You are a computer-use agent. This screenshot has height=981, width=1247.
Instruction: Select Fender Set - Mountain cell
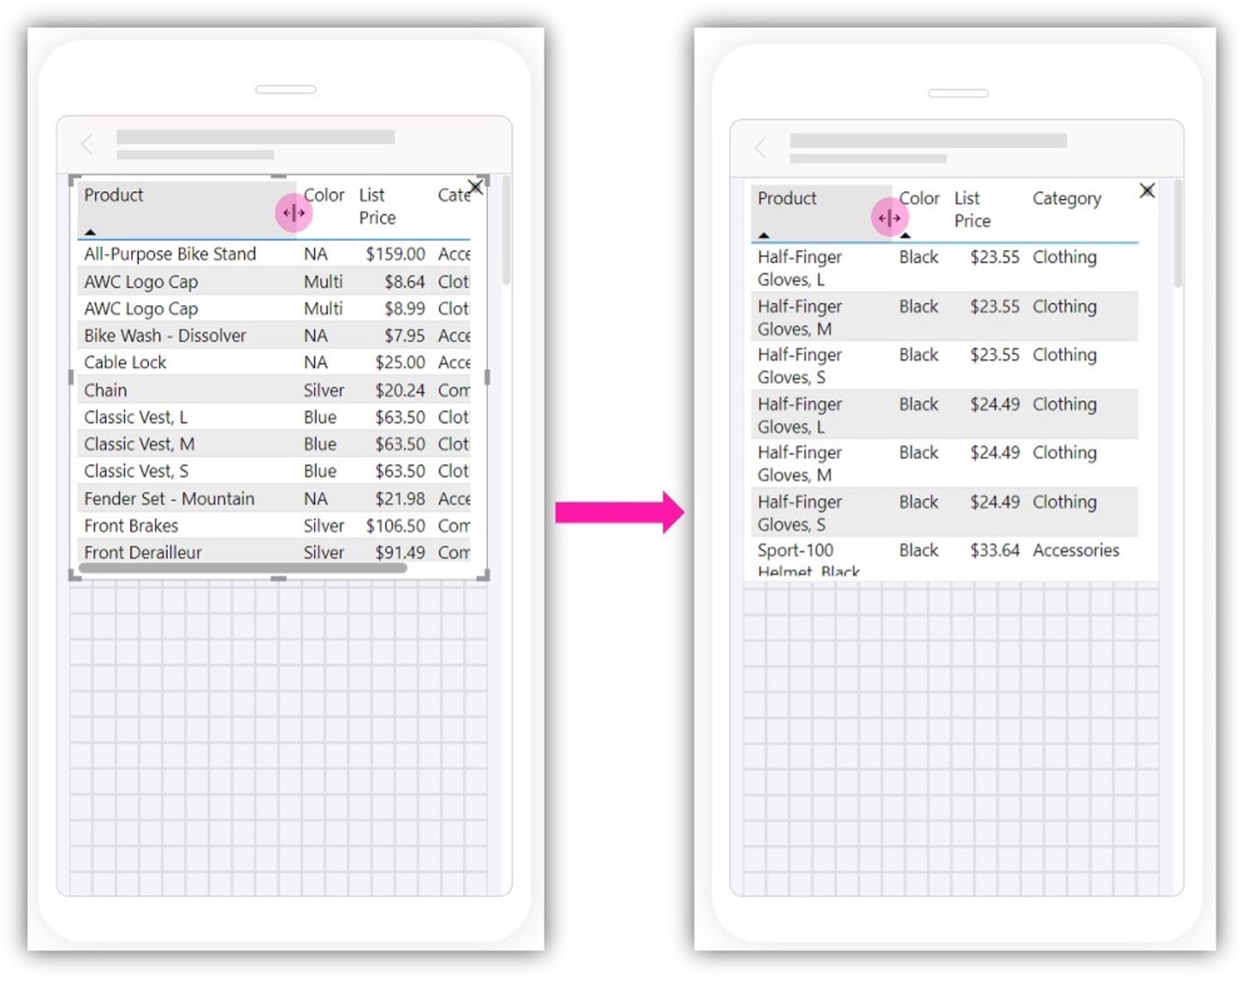169,499
